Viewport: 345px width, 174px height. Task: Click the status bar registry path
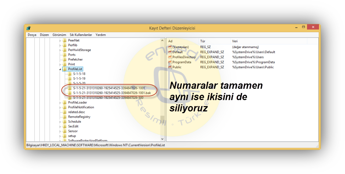pyautogui.click(x=95, y=145)
